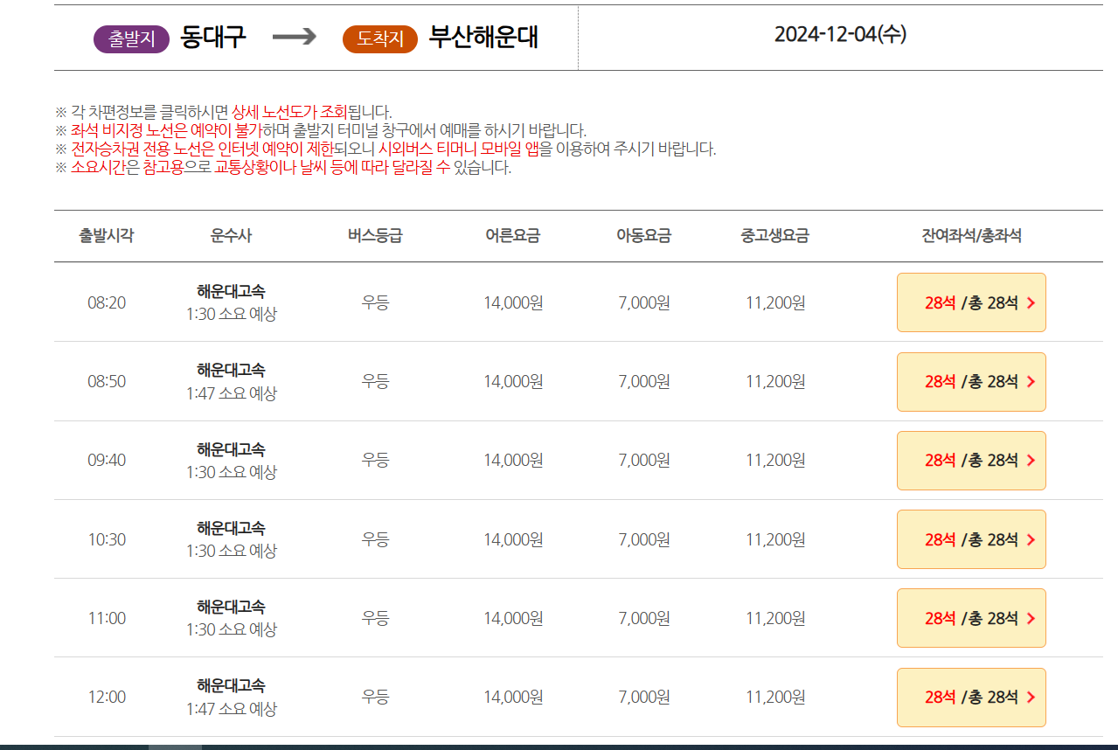Click 해운대고속 in the 08:20 row

231,291
